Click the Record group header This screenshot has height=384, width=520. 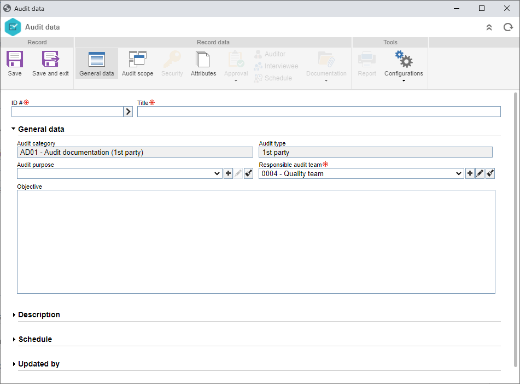[37, 42]
